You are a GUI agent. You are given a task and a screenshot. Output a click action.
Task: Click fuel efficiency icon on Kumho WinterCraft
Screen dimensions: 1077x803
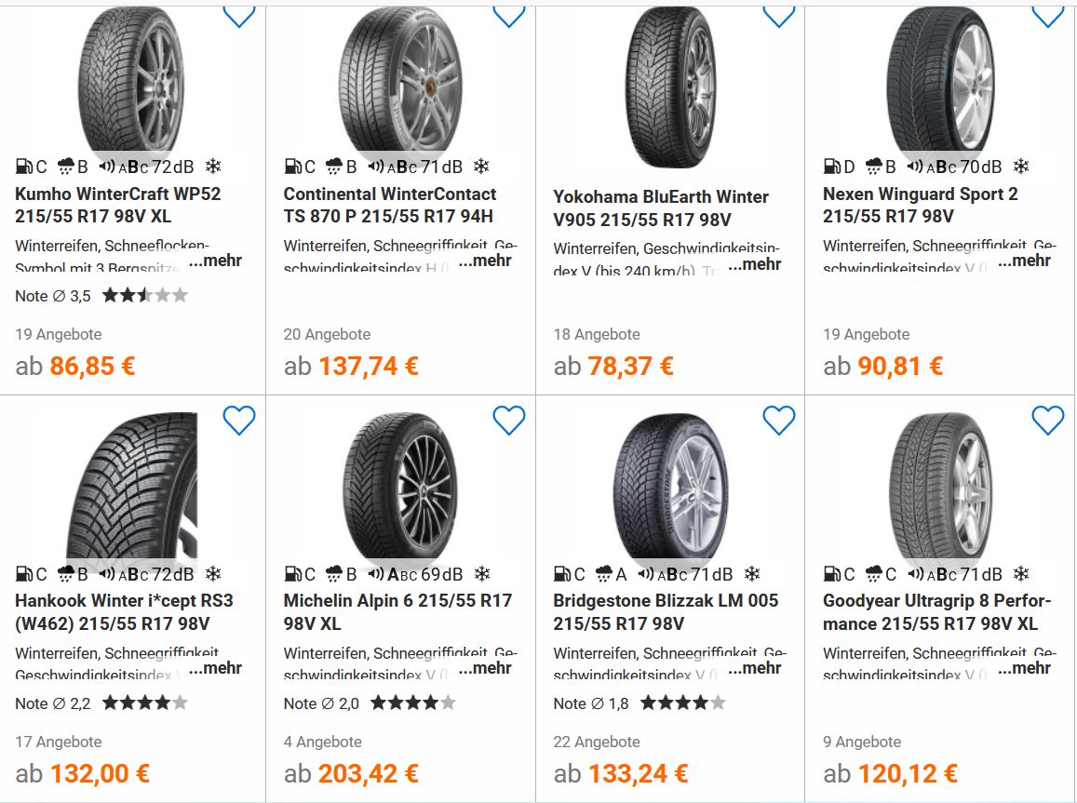pyautogui.click(x=24, y=167)
